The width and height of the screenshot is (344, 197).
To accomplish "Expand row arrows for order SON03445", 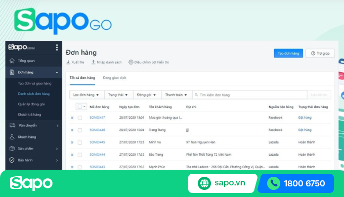I will coord(72,142).
